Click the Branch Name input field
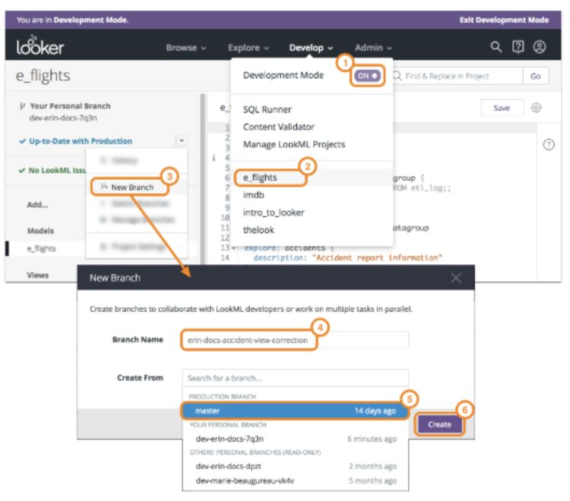570x501 pixels. (x=295, y=340)
